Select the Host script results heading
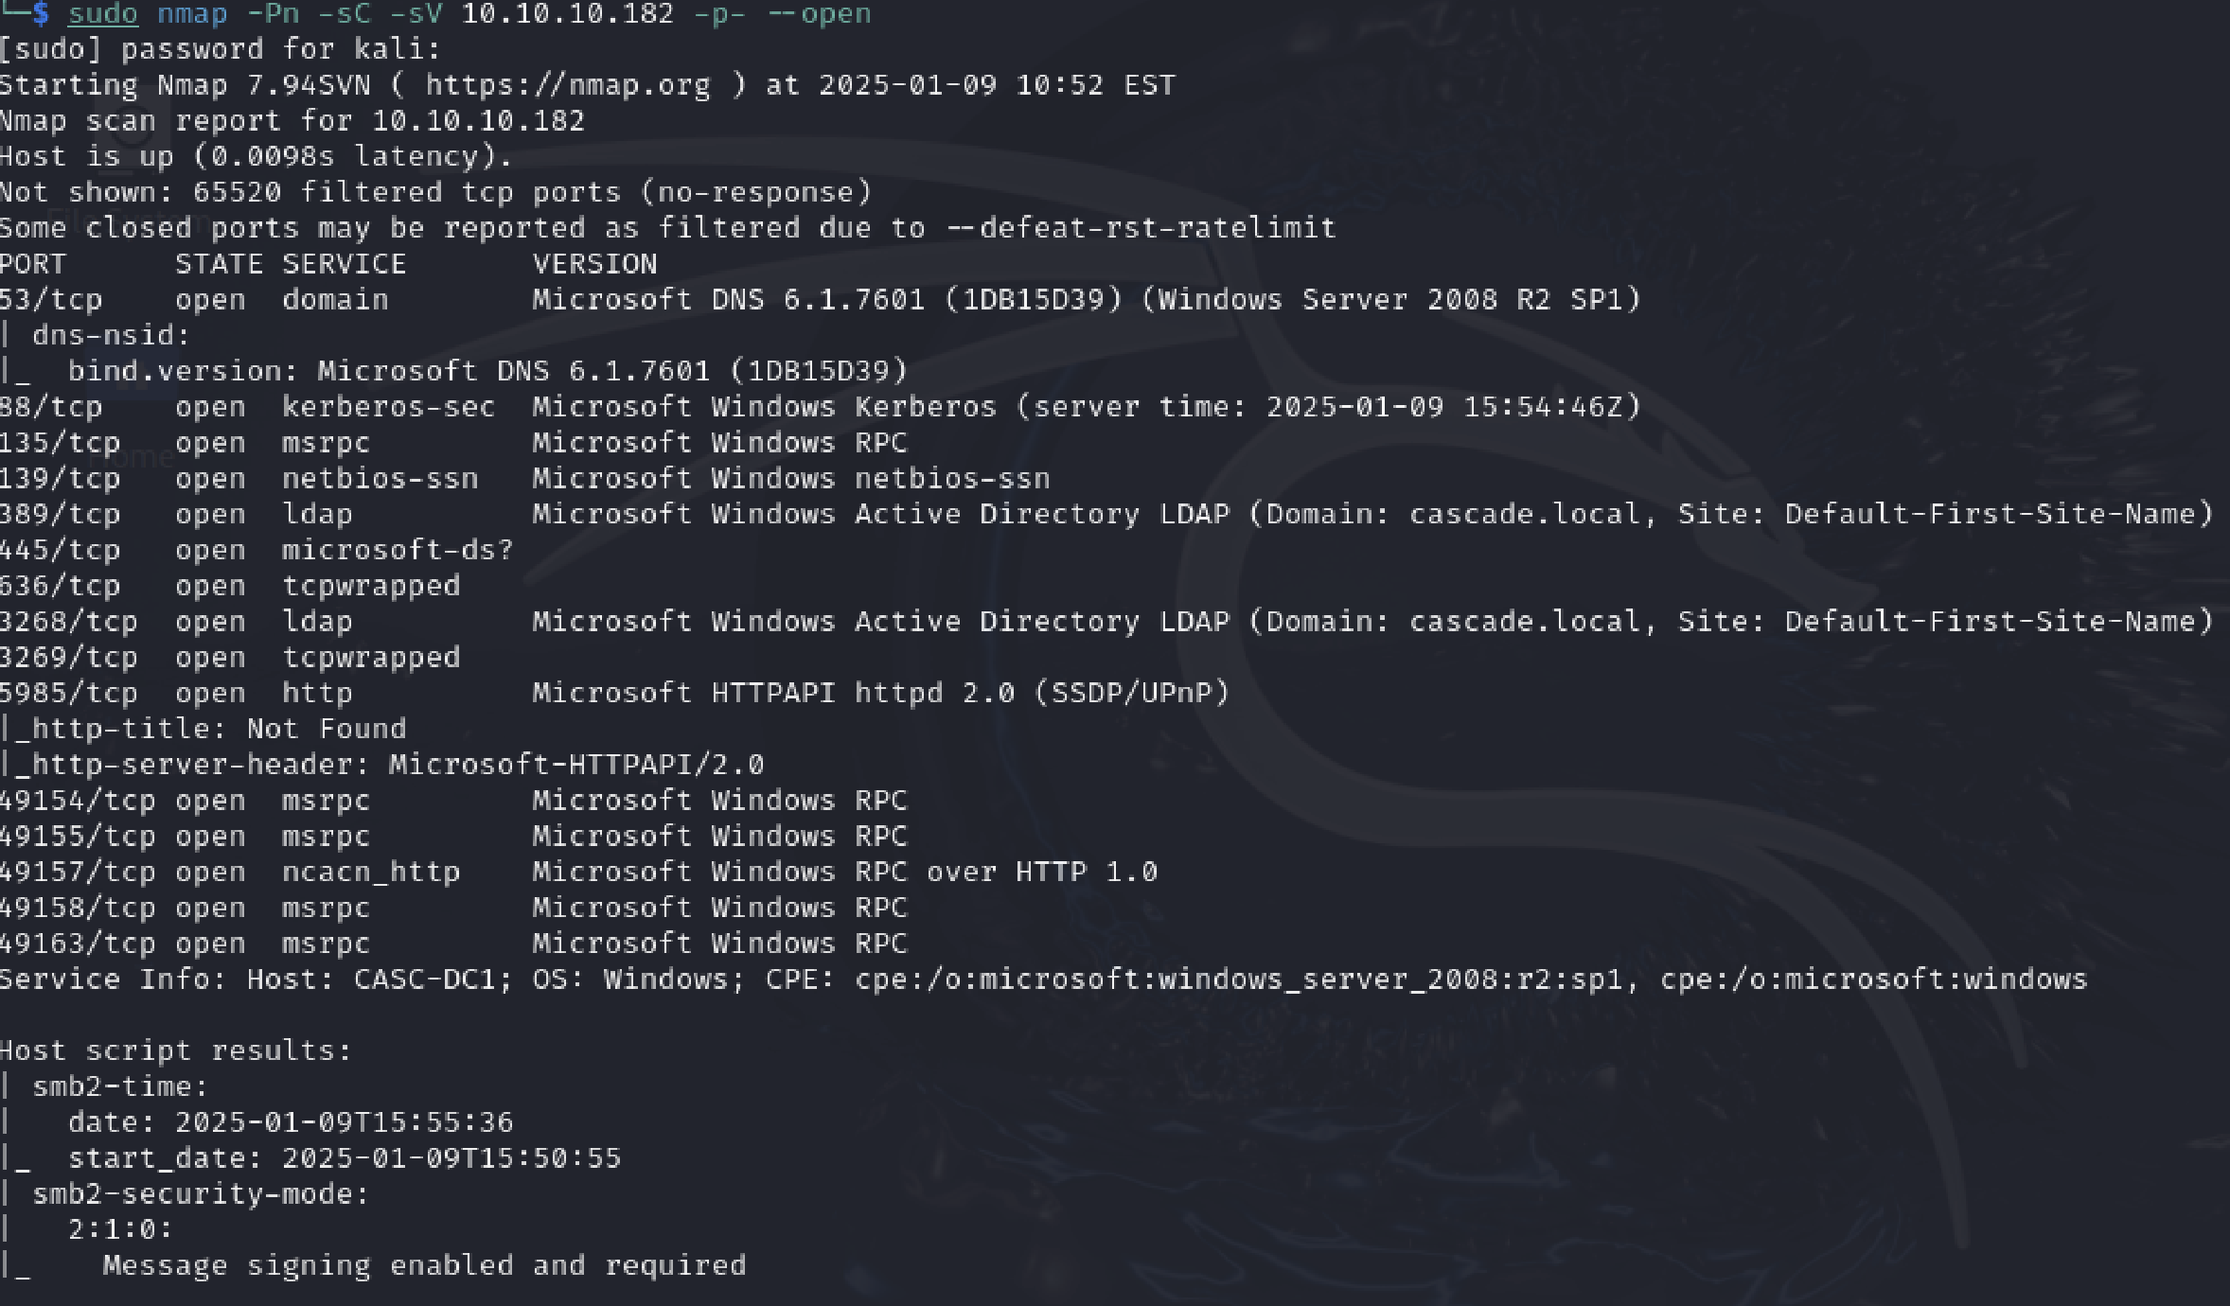 coord(176,1051)
